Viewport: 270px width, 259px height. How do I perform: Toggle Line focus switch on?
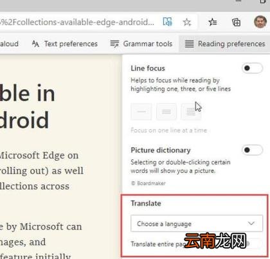252,68
